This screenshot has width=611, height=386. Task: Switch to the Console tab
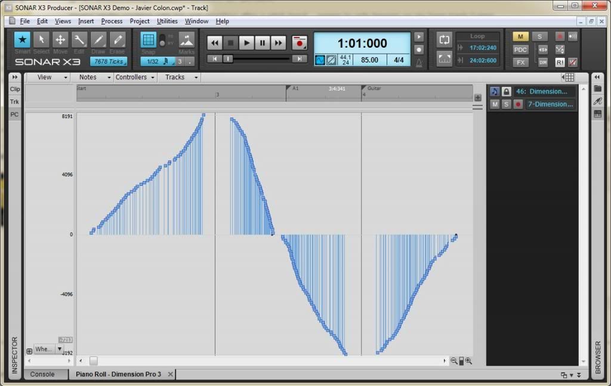tap(42, 374)
